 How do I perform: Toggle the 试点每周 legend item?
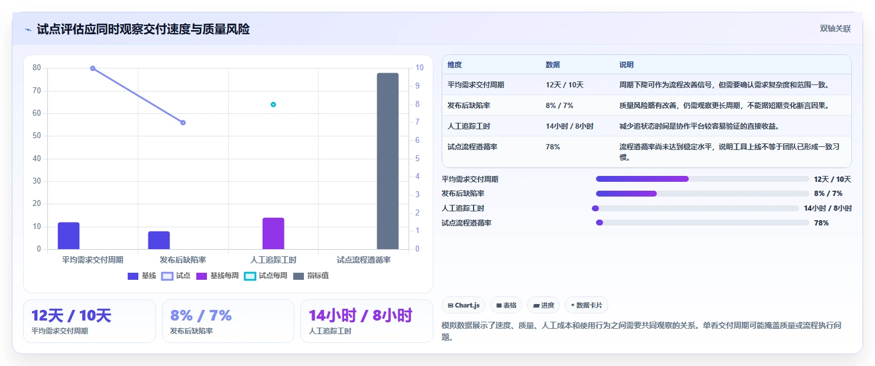(x=266, y=276)
